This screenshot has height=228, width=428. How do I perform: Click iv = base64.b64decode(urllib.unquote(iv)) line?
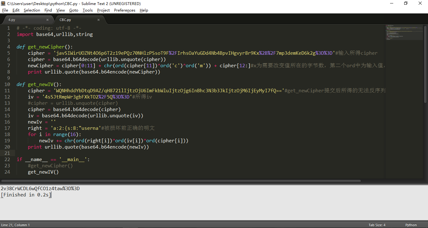tap(86, 116)
